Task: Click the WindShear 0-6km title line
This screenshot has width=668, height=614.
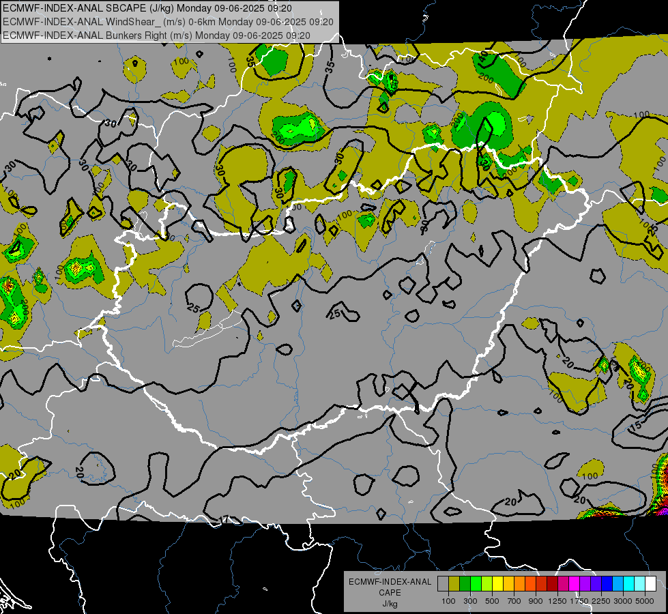Action: (168, 22)
